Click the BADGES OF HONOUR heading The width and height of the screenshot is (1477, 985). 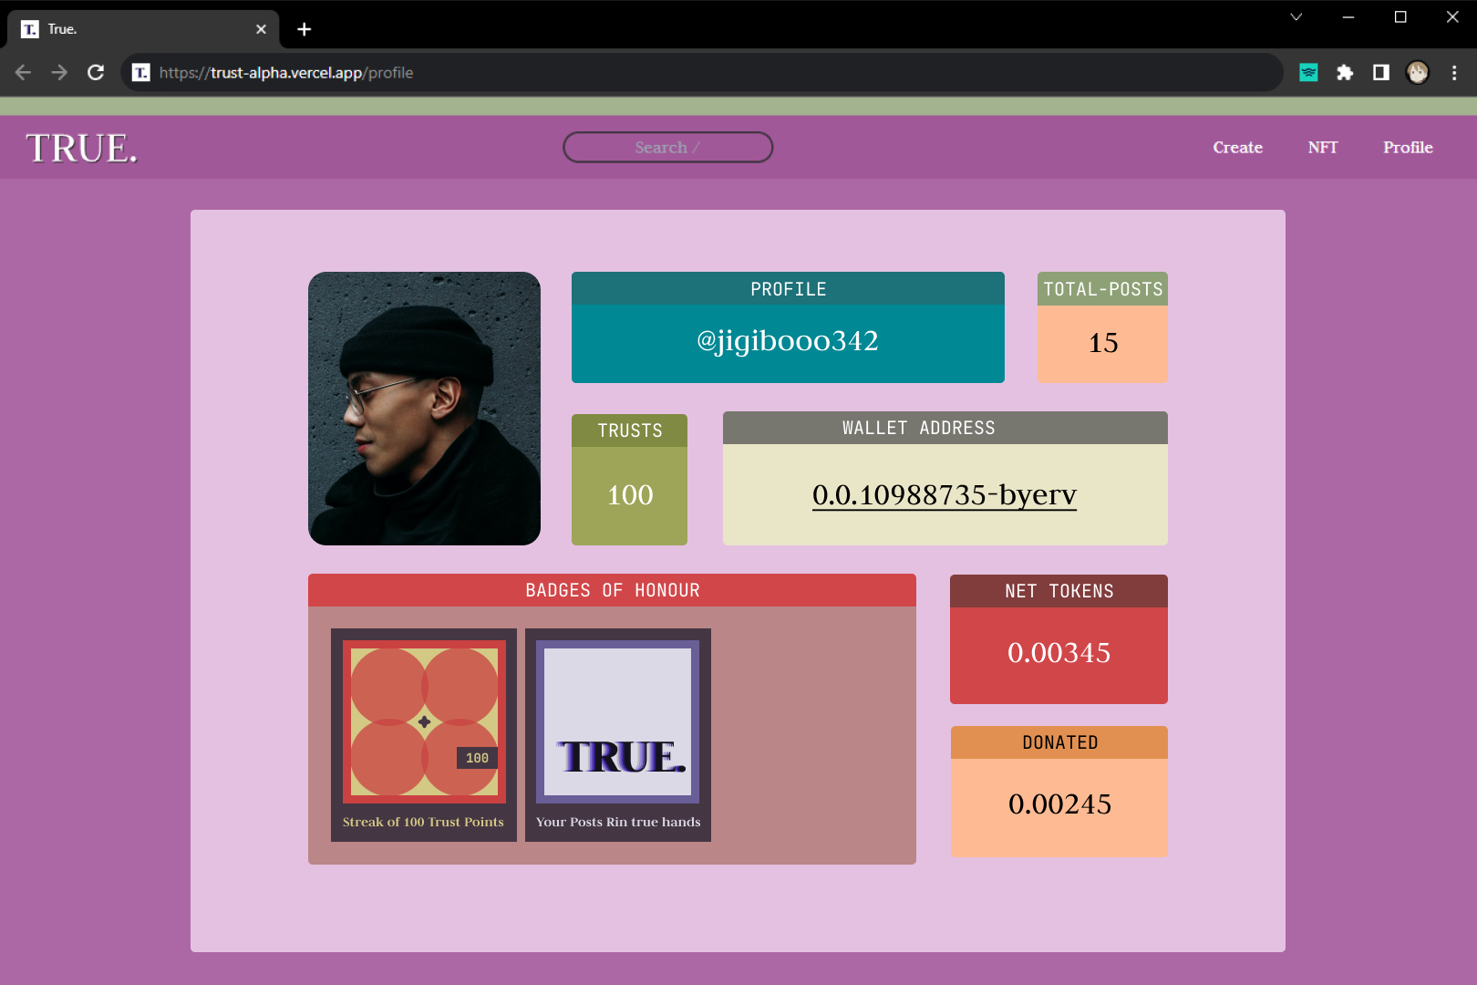[x=613, y=590]
